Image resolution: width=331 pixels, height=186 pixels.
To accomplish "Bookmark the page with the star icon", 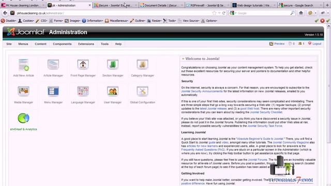I will pos(214,13).
